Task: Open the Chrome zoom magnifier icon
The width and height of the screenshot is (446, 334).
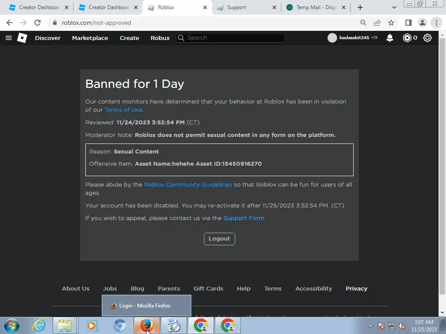Action: coord(363,23)
